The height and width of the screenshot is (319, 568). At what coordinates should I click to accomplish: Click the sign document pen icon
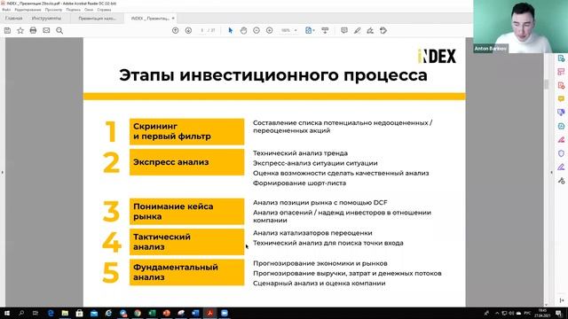tap(370, 31)
